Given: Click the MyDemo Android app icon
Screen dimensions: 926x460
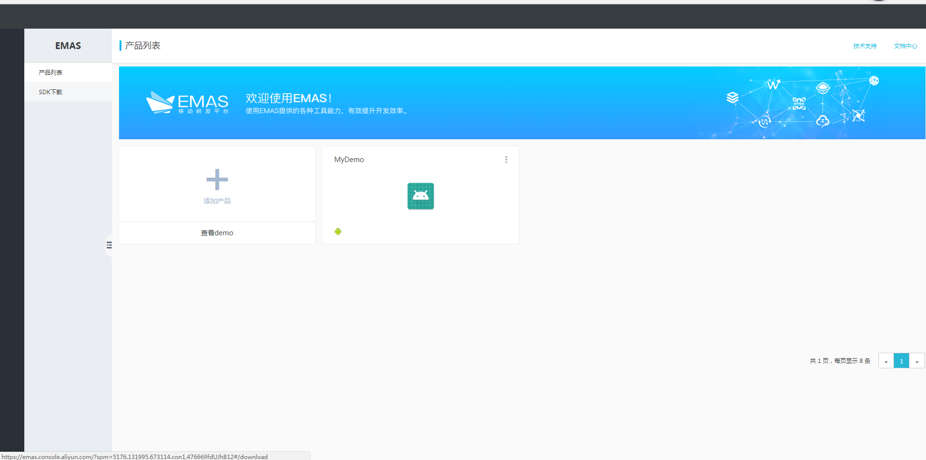Looking at the screenshot, I should pos(420,196).
